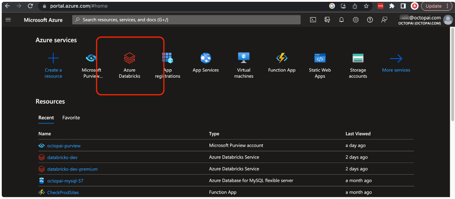Select the Recent resources tab

click(46, 118)
